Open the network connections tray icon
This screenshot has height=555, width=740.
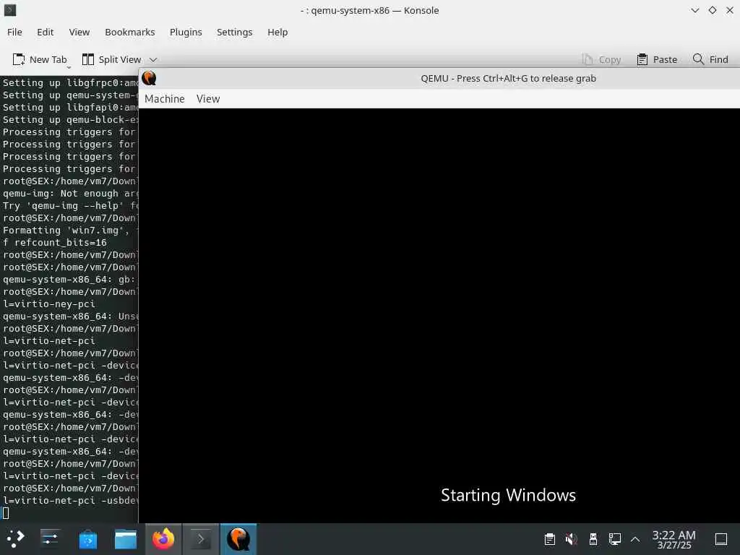614,539
